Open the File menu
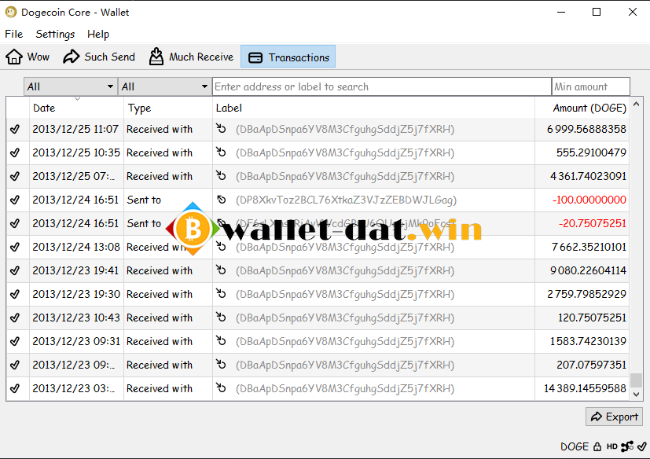This screenshot has width=650, height=459. coord(13,34)
